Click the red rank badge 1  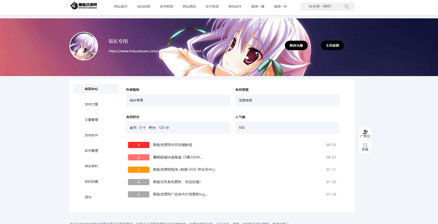(139, 145)
